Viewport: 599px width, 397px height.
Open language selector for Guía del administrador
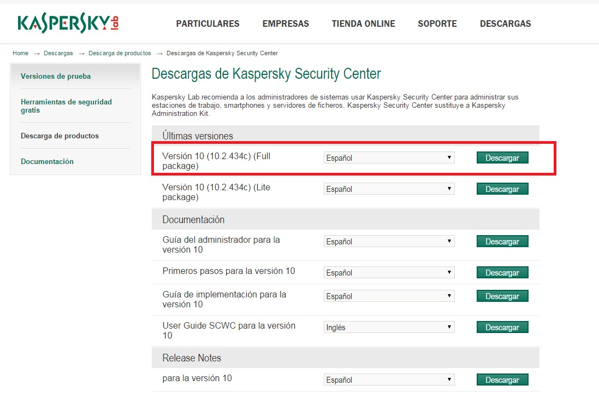tap(389, 241)
